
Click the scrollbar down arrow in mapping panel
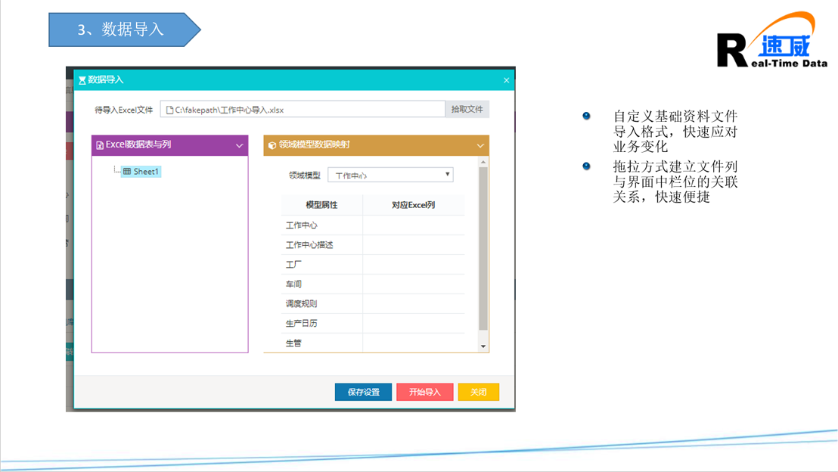pyautogui.click(x=483, y=346)
